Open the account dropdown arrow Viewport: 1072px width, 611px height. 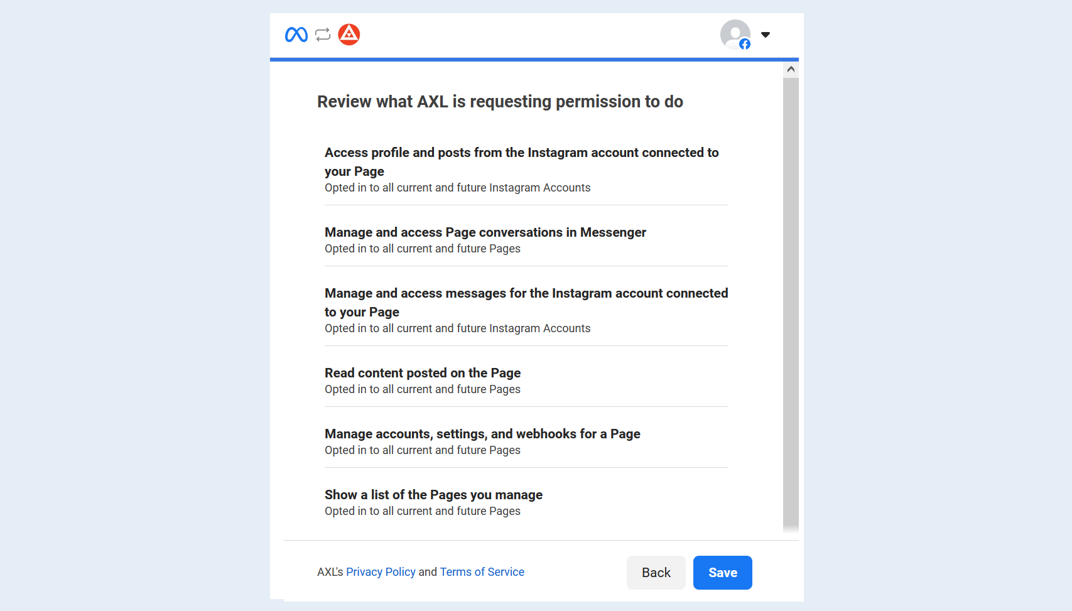(x=766, y=35)
